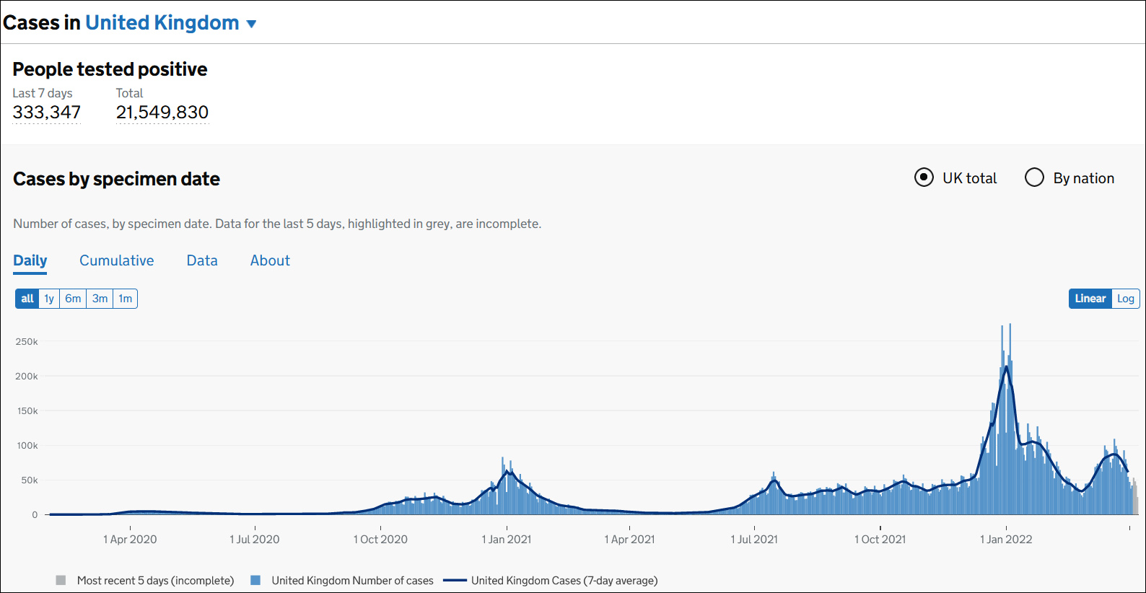Select the 3m time range button
Viewport: 1146px width, 593px height.
coord(100,299)
